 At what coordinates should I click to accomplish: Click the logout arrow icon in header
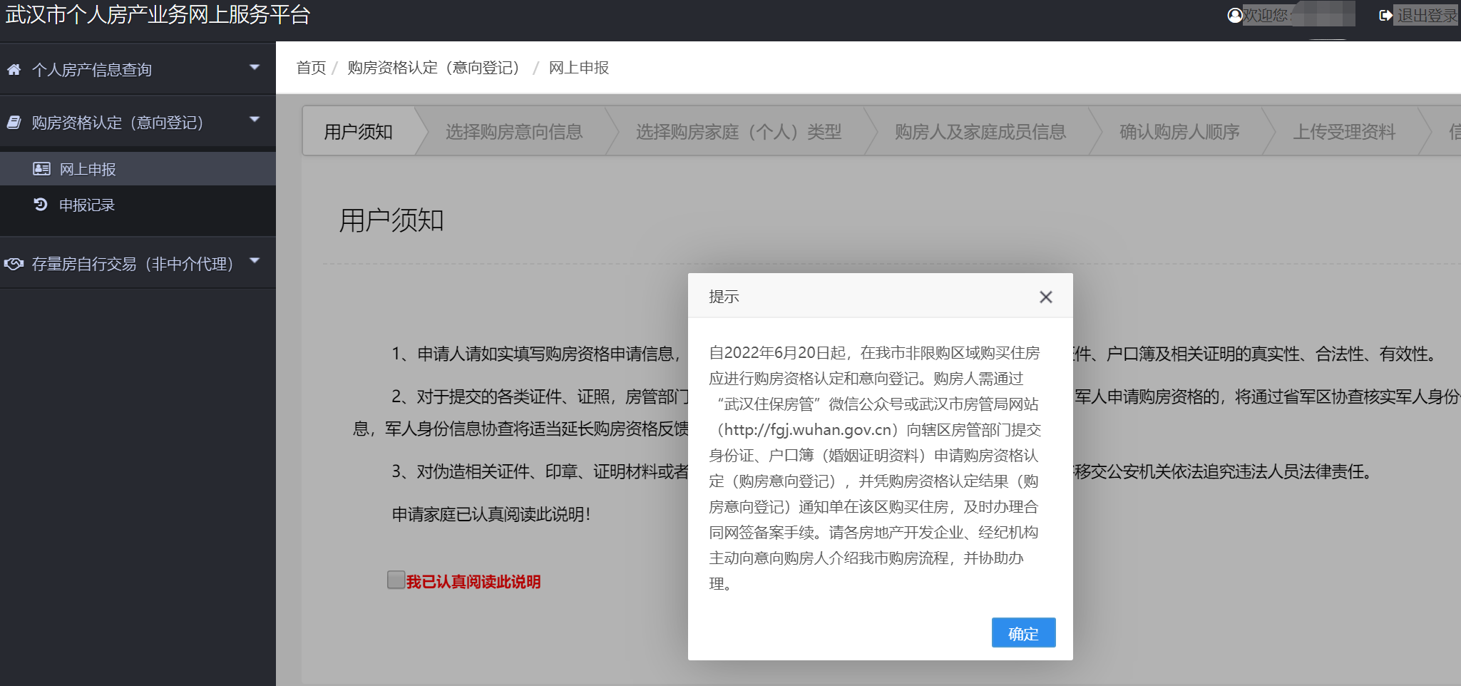point(1385,15)
